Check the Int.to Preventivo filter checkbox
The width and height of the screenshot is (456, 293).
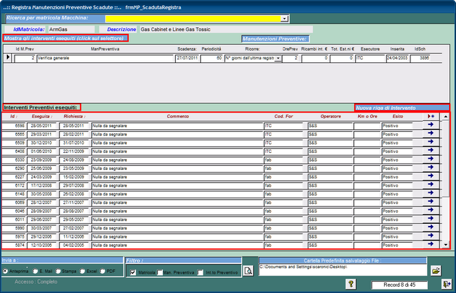pos(200,272)
